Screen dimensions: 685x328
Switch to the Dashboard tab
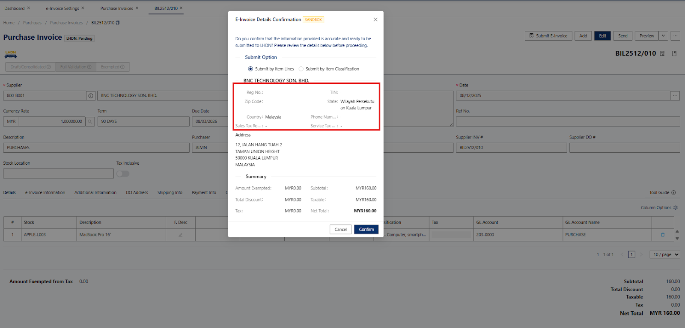coord(15,8)
